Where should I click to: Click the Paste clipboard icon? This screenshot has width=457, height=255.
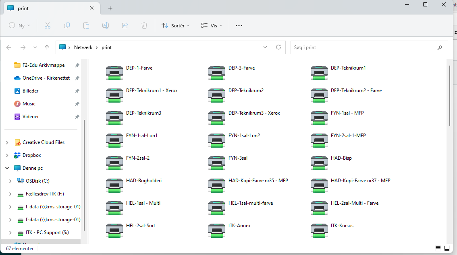[x=86, y=26]
